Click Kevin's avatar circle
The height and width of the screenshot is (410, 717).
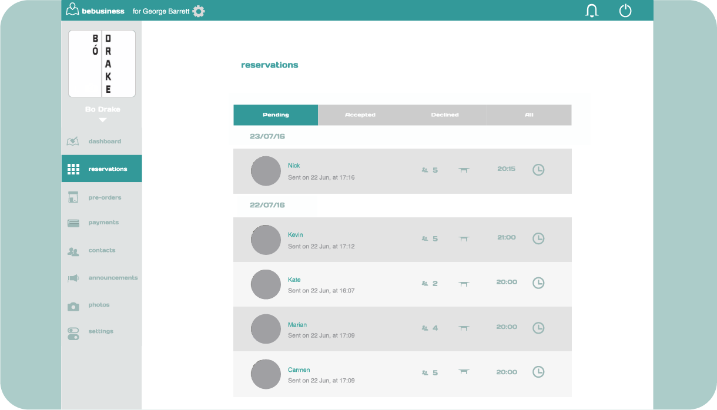[266, 240]
